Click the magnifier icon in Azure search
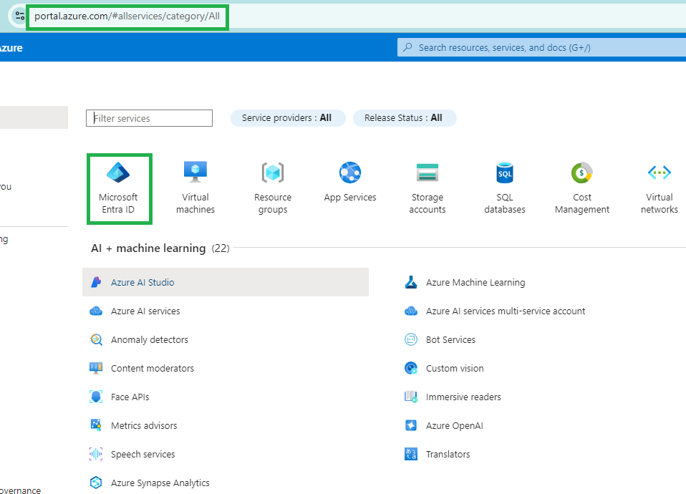The image size is (686, 494). (407, 47)
